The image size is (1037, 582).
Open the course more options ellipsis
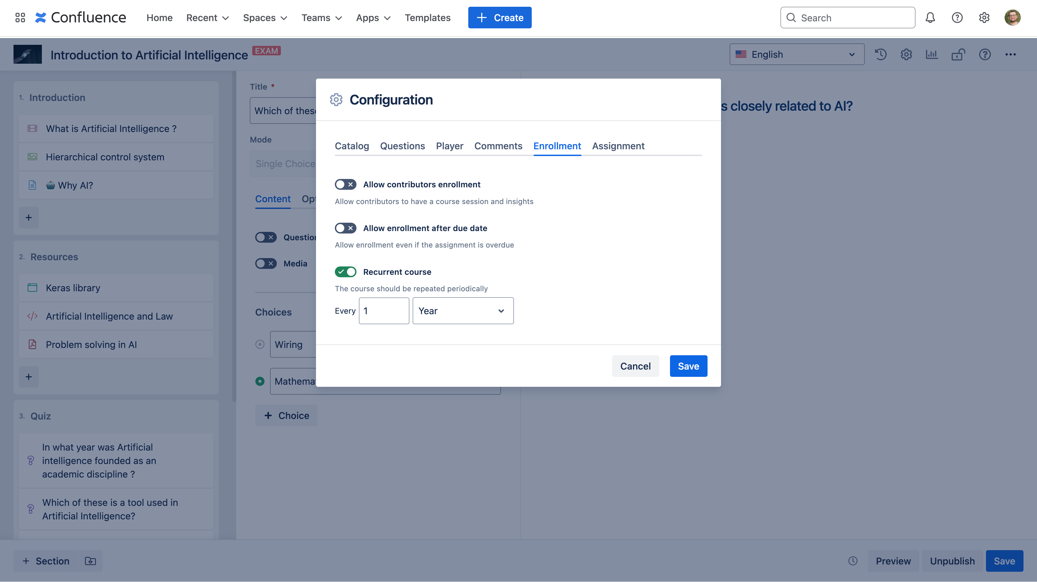pos(1011,54)
